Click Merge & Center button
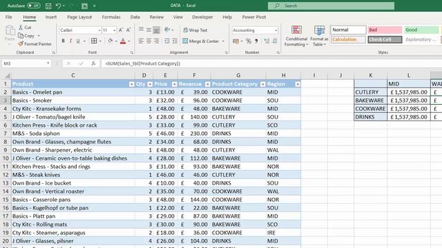This screenshot has height=248, width=442. coord(201,41)
